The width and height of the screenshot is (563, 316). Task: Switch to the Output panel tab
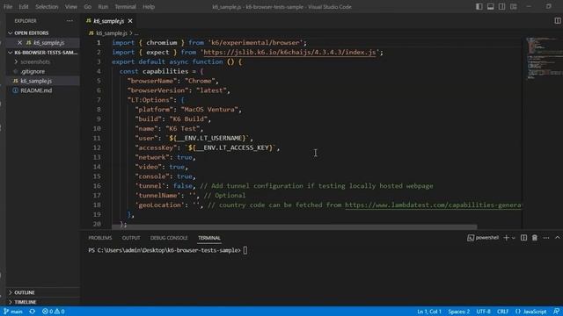click(x=131, y=238)
